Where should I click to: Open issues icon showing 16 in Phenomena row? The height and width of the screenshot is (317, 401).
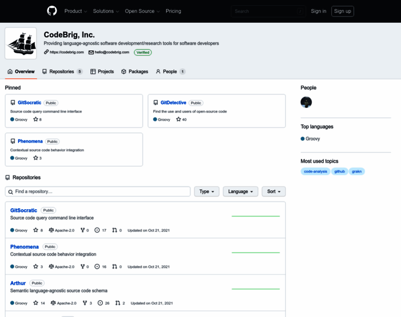coord(97,267)
